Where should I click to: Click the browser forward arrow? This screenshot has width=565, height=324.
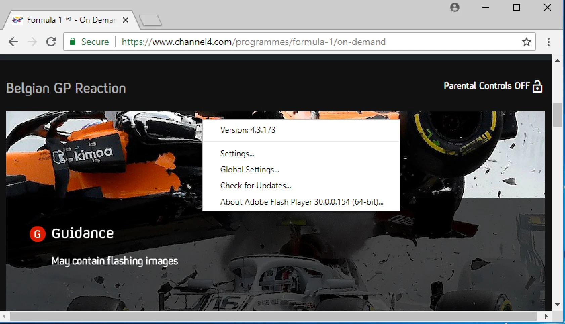pyautogui.click(x=32, y=42)
